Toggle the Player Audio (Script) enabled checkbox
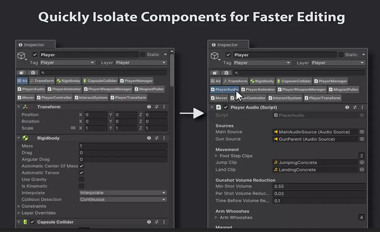Image resolution: width=380 pixels, height=232 pixels. pyautogui.click(x=226, y=107)
